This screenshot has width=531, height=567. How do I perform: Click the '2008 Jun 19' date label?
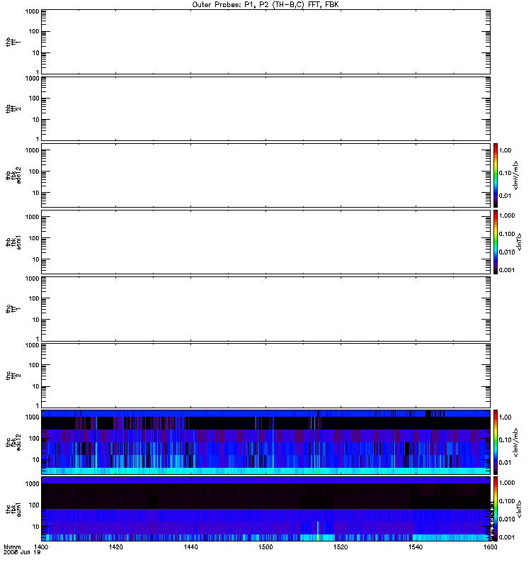coord(22,552)
